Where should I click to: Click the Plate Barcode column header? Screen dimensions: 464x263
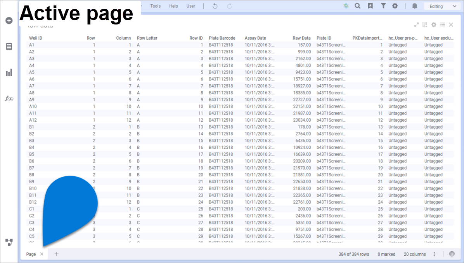[x=222, y=38]
